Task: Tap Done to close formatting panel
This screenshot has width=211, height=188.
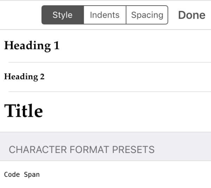Action: (x=192, y=15)
